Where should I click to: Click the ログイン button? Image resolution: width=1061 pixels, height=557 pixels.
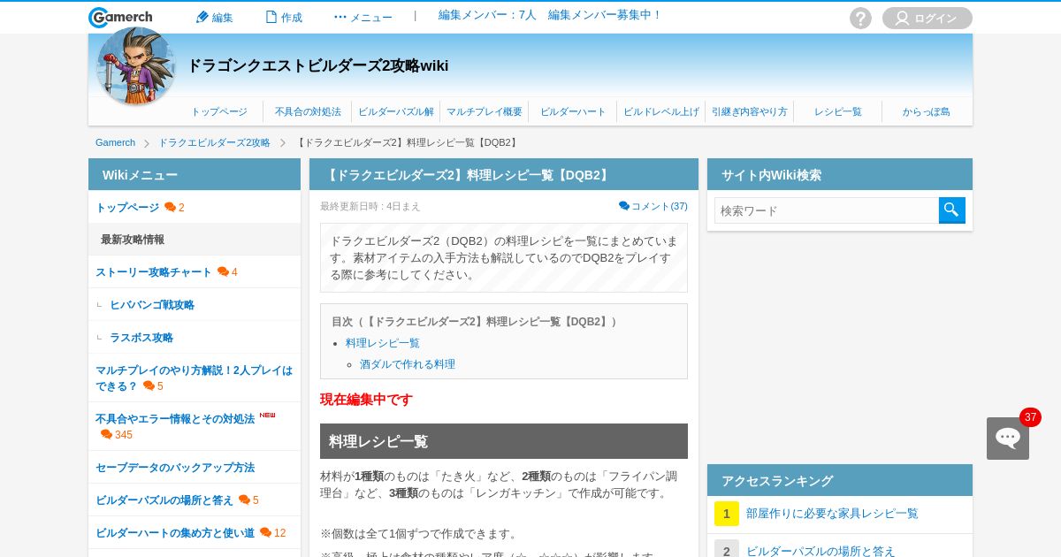coord(927,19)
